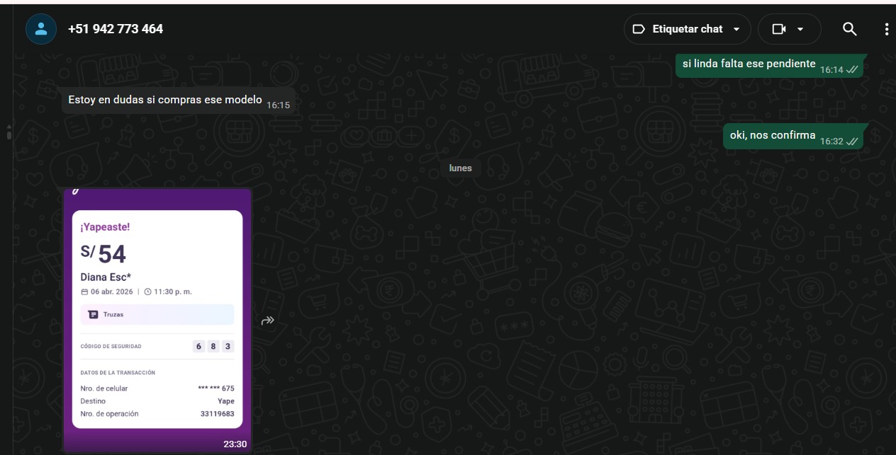Click the read checkmarks on 16:32 message
The image size is (896, 455).
tap(852, 142)
